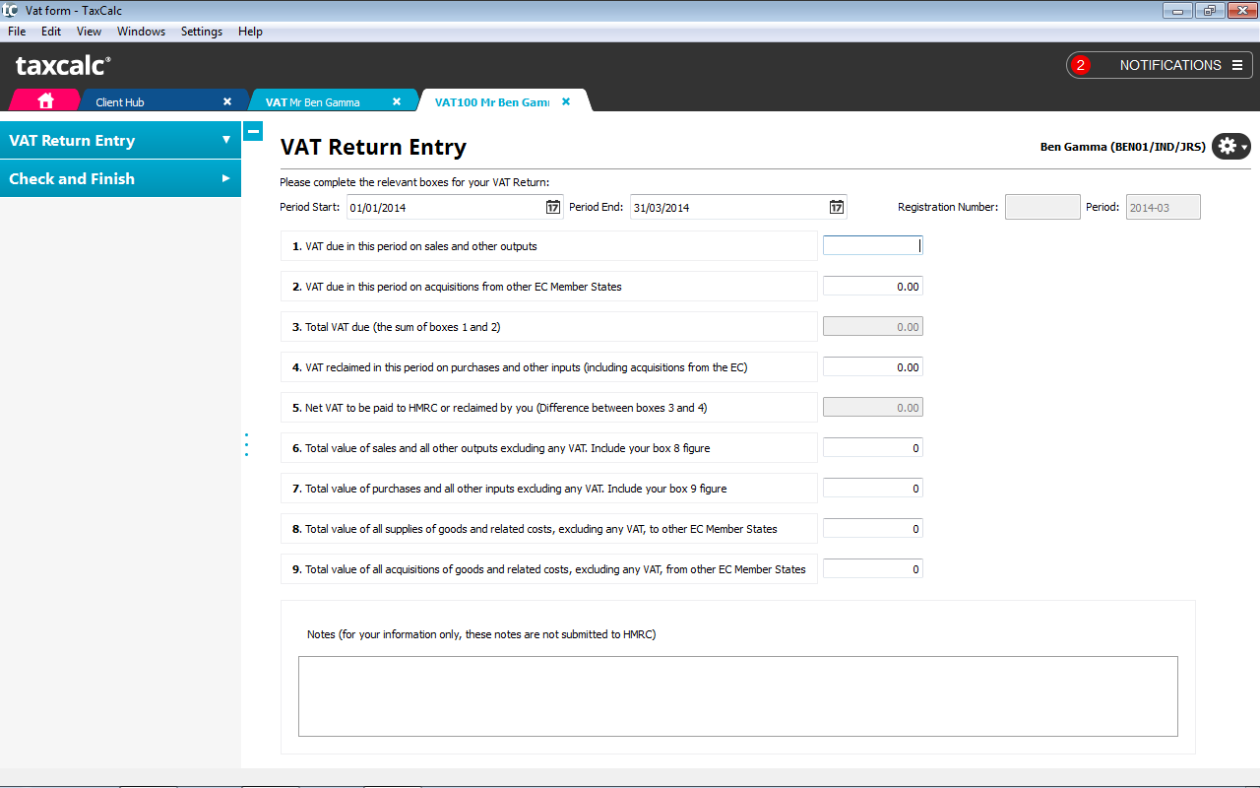This screenshot has height=788, width=1260.
Task: Close the VAT Mr Ben Gamma tab
Action: pos(397,101)
